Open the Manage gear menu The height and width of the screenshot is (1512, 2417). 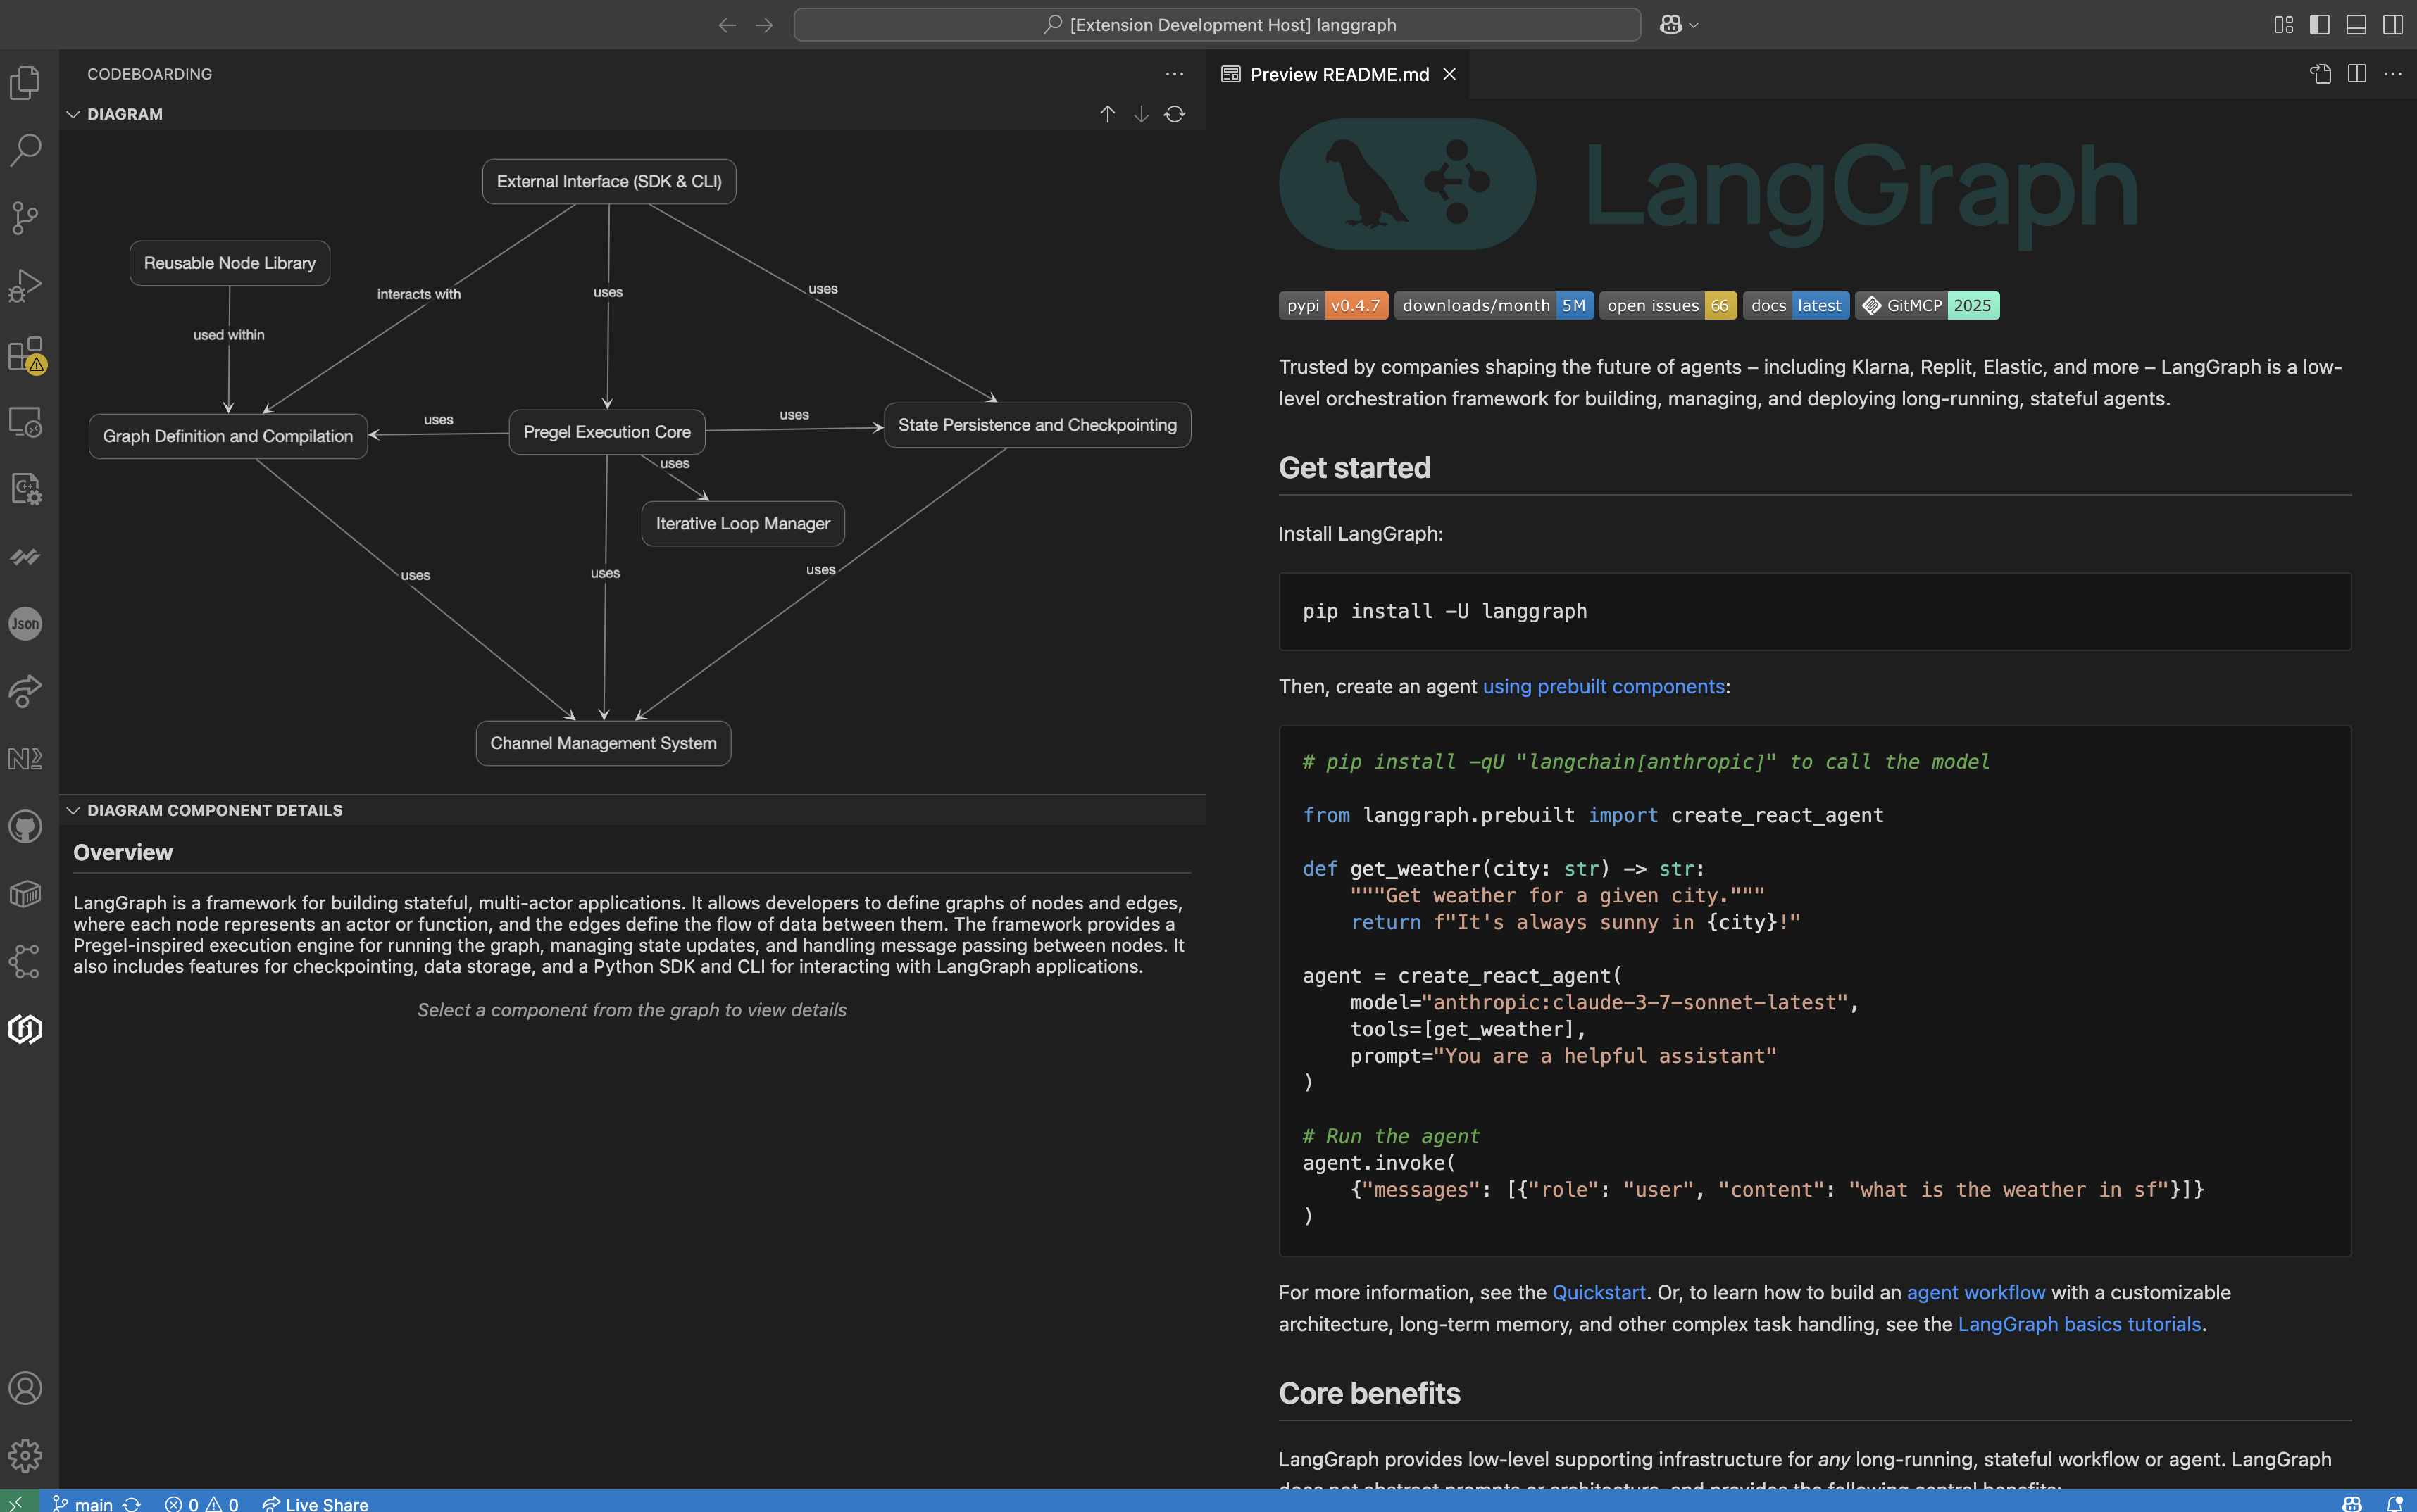25,1455
